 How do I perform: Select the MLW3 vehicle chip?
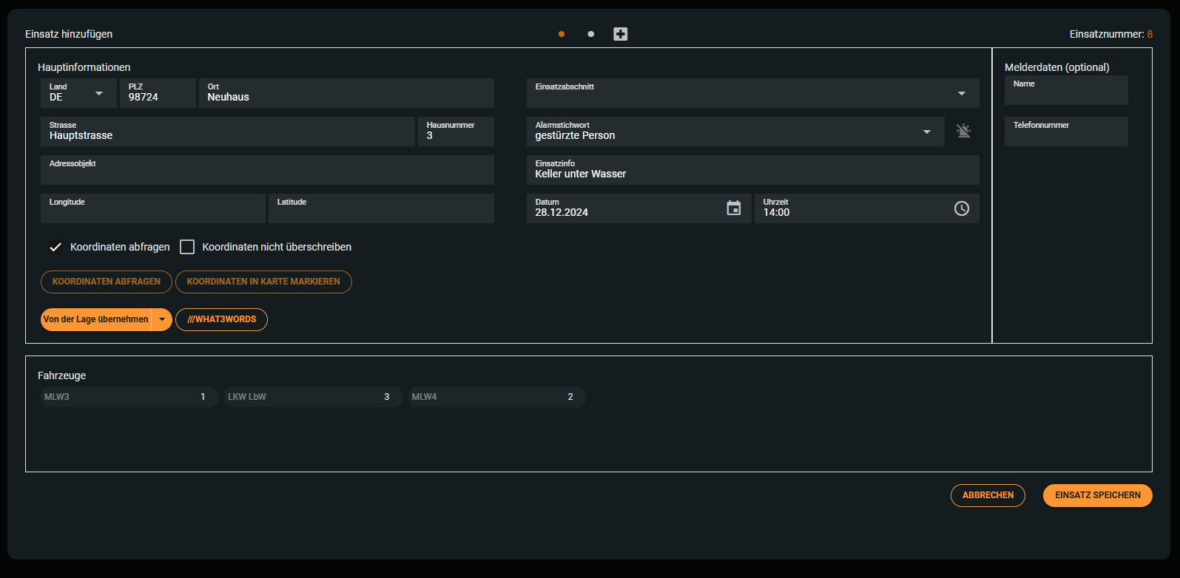[129, 397]
